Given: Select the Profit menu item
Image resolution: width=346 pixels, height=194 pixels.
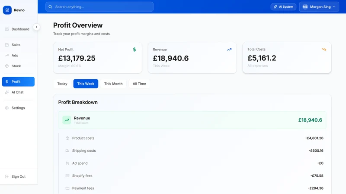Looking at the screenshot, I should 18,81.
